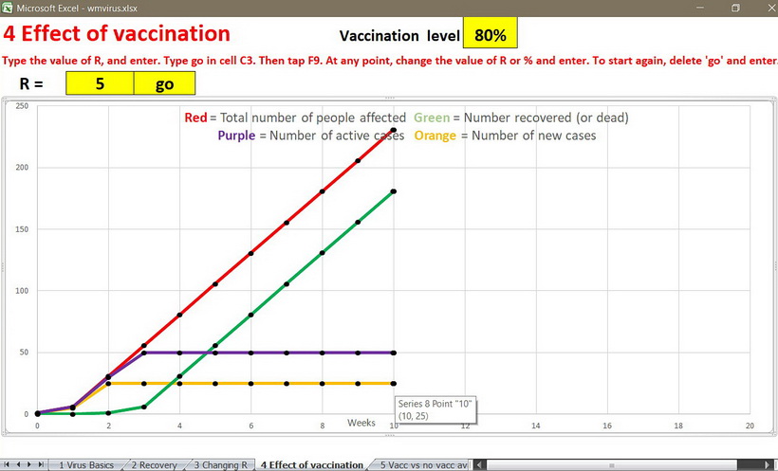778x471 pixels.
Task: Restore down the Excel window
Action: click(734, 8)
